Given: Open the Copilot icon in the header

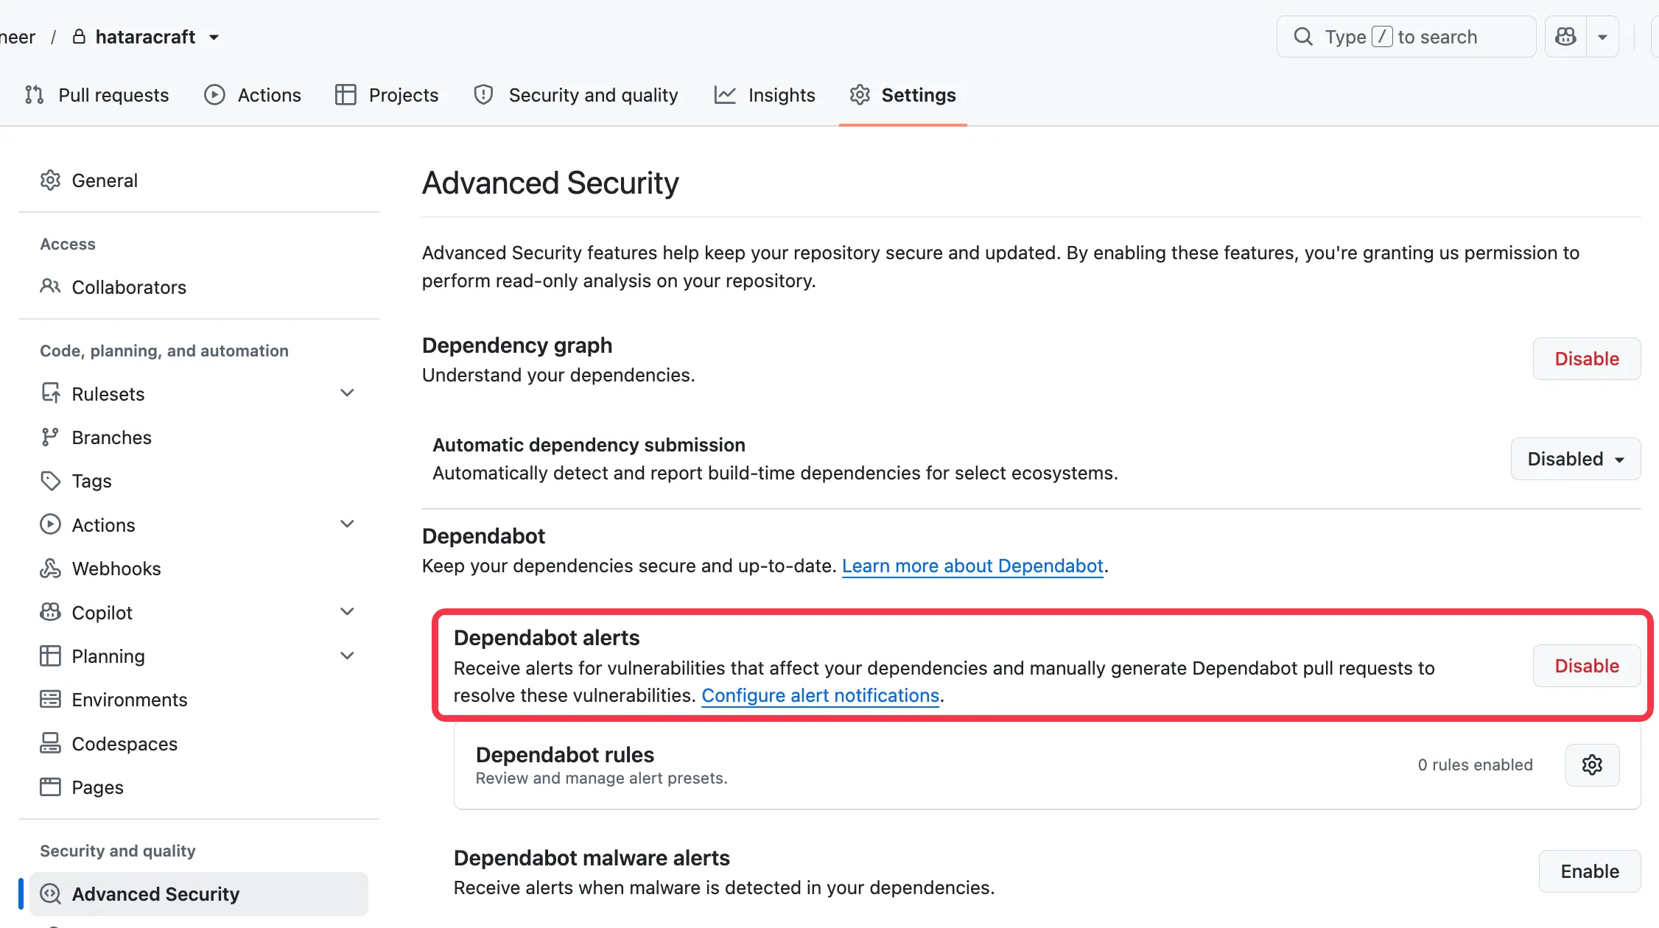Looking at the screenshot, I should [x=1565, y=37].
